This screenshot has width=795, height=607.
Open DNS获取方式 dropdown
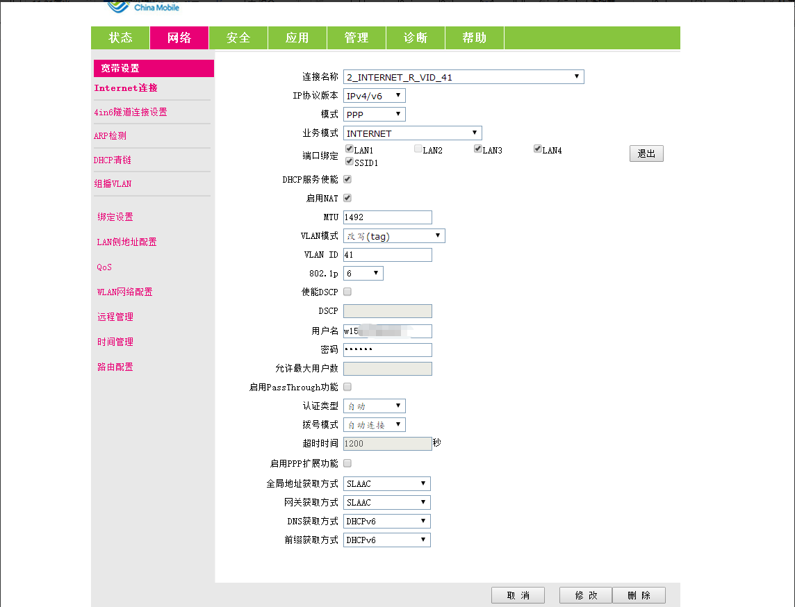[387, 522]
